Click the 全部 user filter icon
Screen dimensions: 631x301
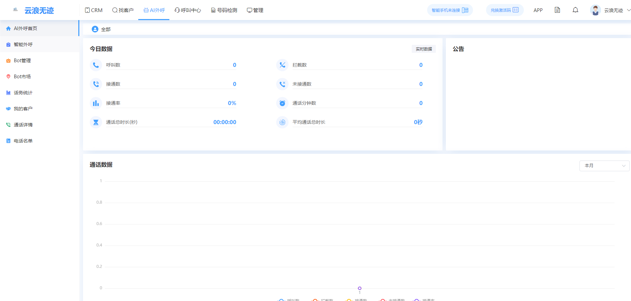click(95, 29)
